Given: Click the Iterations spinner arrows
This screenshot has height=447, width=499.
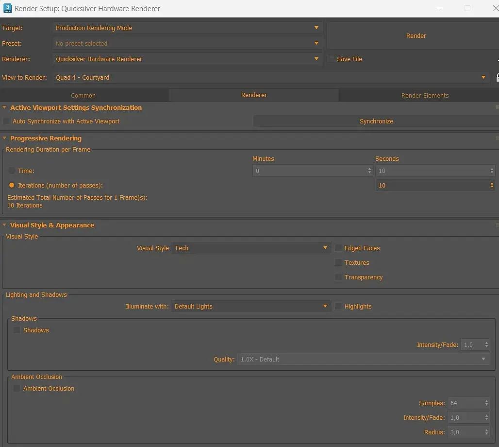Looking at the screenshot, I should [492, 186].
